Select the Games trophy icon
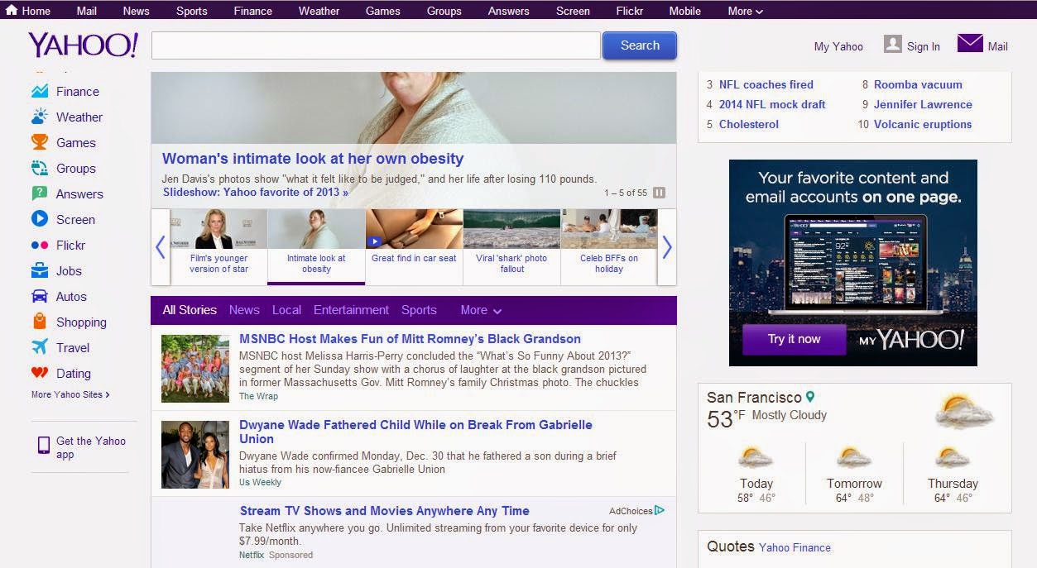The height and width of the screenshot is (568, 1037). coord(40,142)
